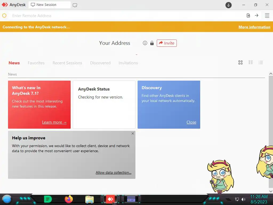Click the scrollbar up arrow
Viewport: 273px width, 205px height.
[271, 74]
